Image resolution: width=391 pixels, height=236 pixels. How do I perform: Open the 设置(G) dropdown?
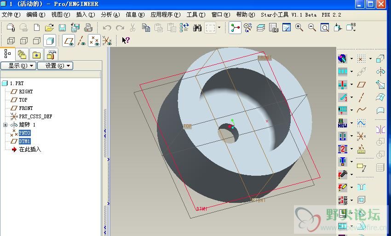pos(55,66)
